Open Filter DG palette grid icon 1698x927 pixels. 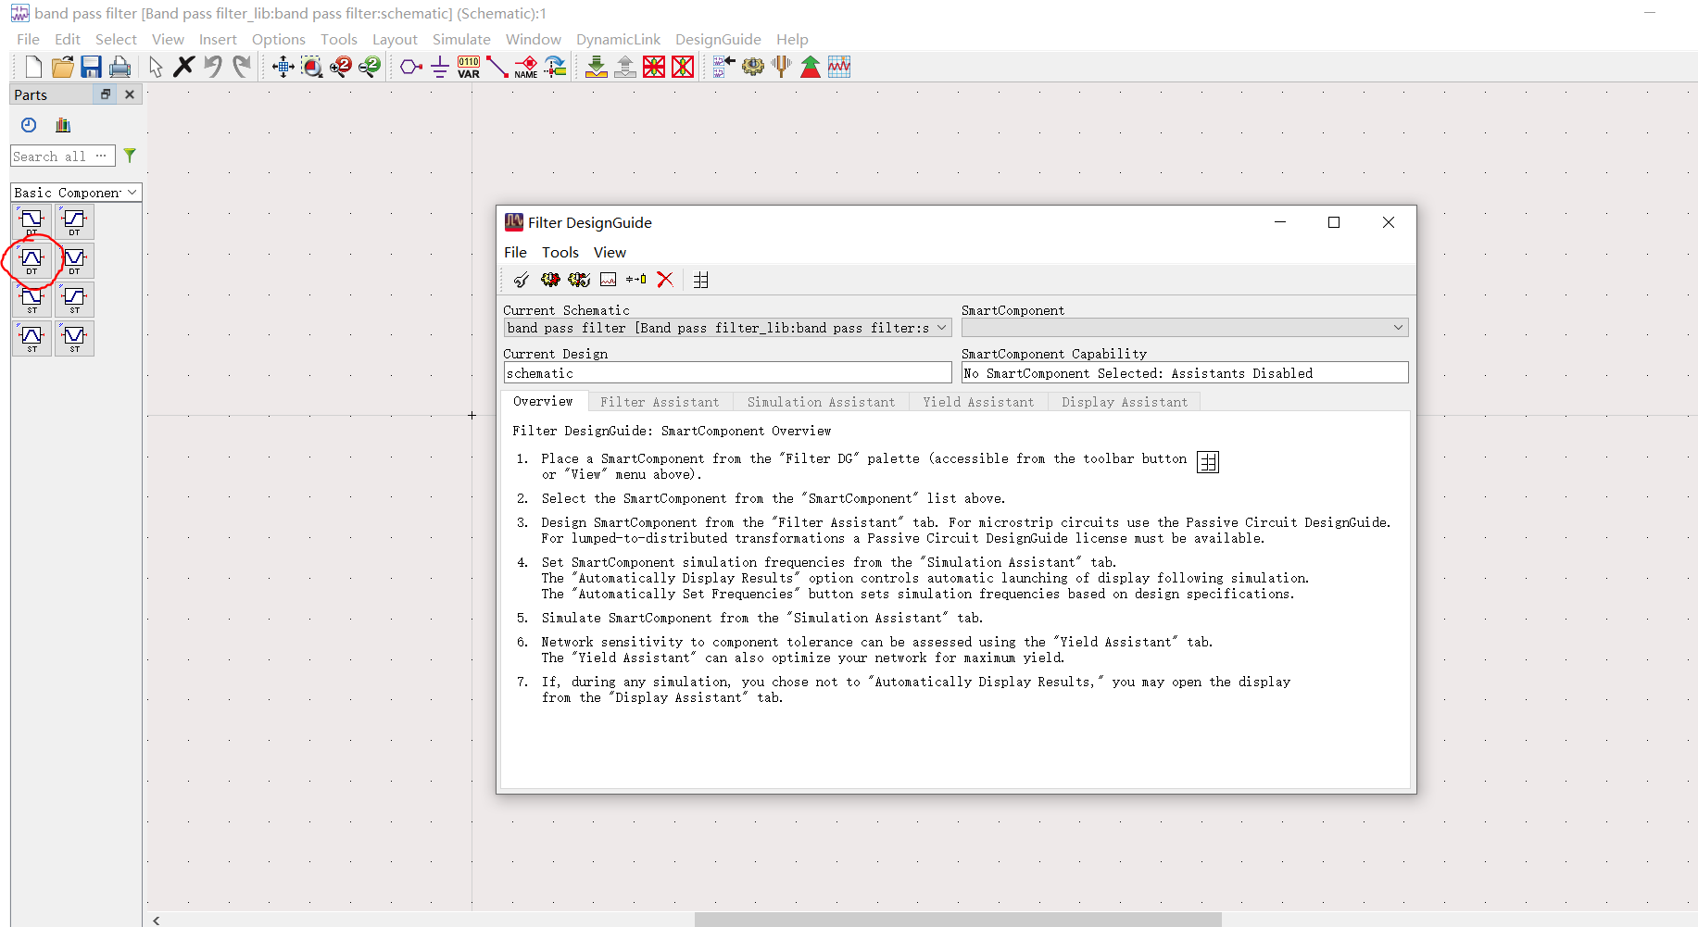pyautogui.click(x=701, y=280)
